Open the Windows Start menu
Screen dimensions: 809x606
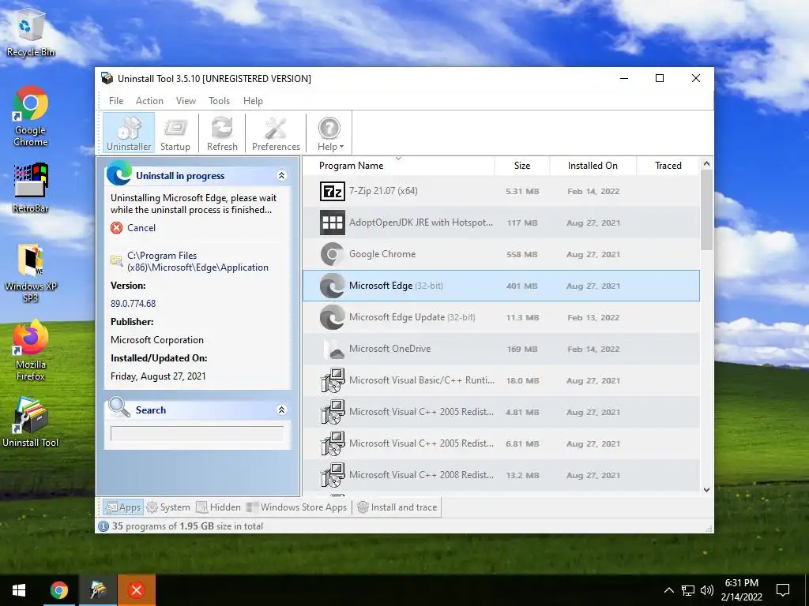point(19,590)
